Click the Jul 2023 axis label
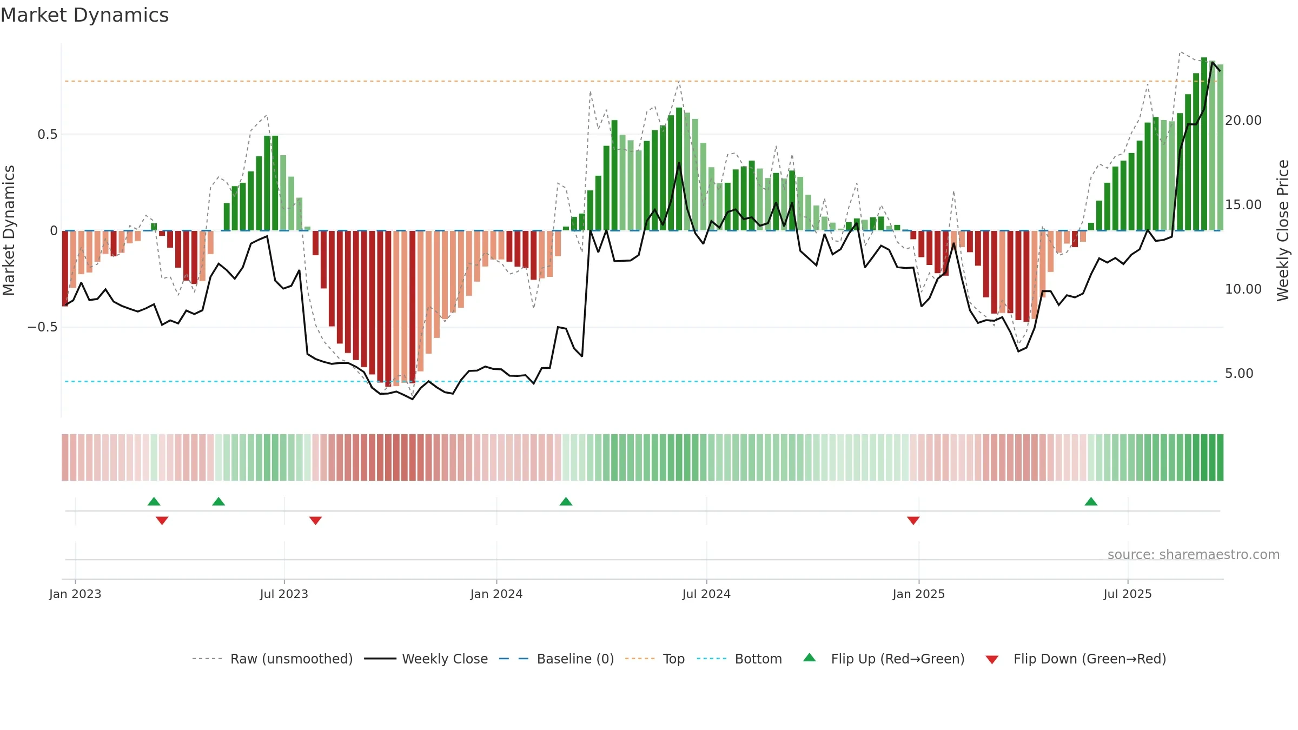 pos(284,594)
